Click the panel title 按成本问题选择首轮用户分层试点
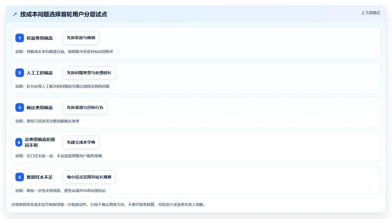 (64, 14)
